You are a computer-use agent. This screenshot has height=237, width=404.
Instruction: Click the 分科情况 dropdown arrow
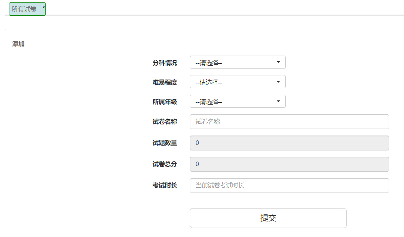pos(278,62)
